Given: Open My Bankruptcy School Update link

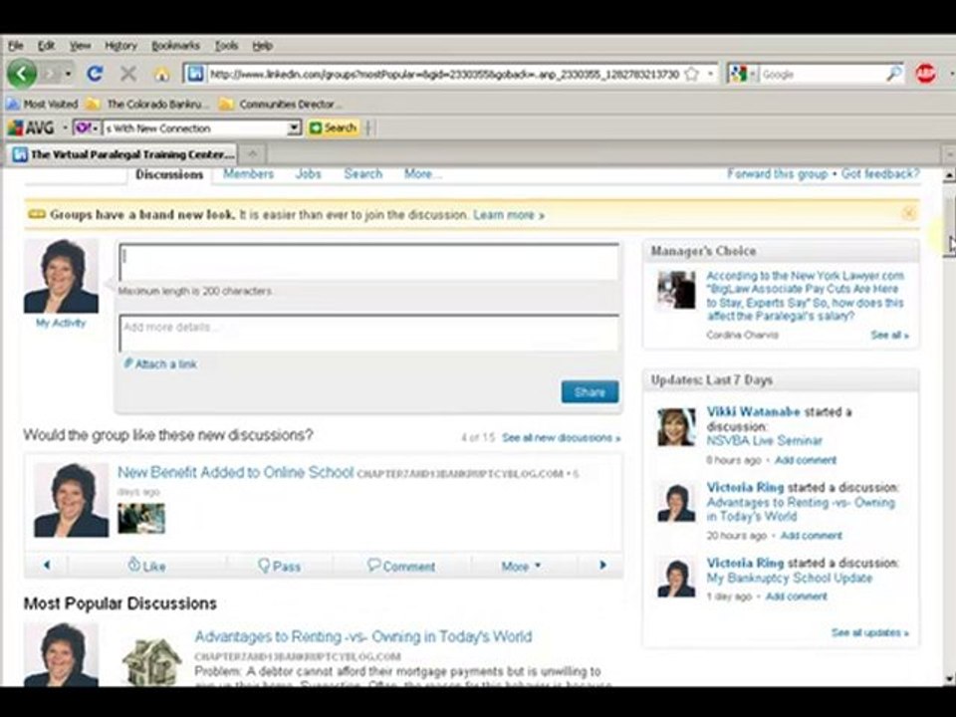Looking at the screenshot, I should click(x=789, y=578).
